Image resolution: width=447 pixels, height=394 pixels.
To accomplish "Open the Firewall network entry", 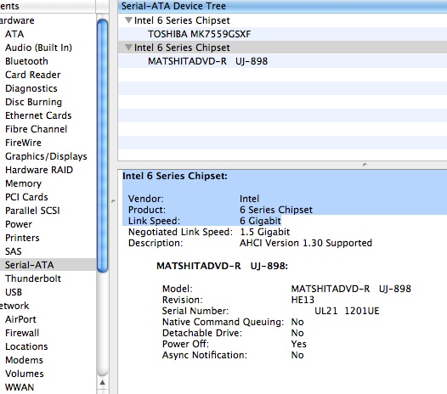I will pos(22,333).
